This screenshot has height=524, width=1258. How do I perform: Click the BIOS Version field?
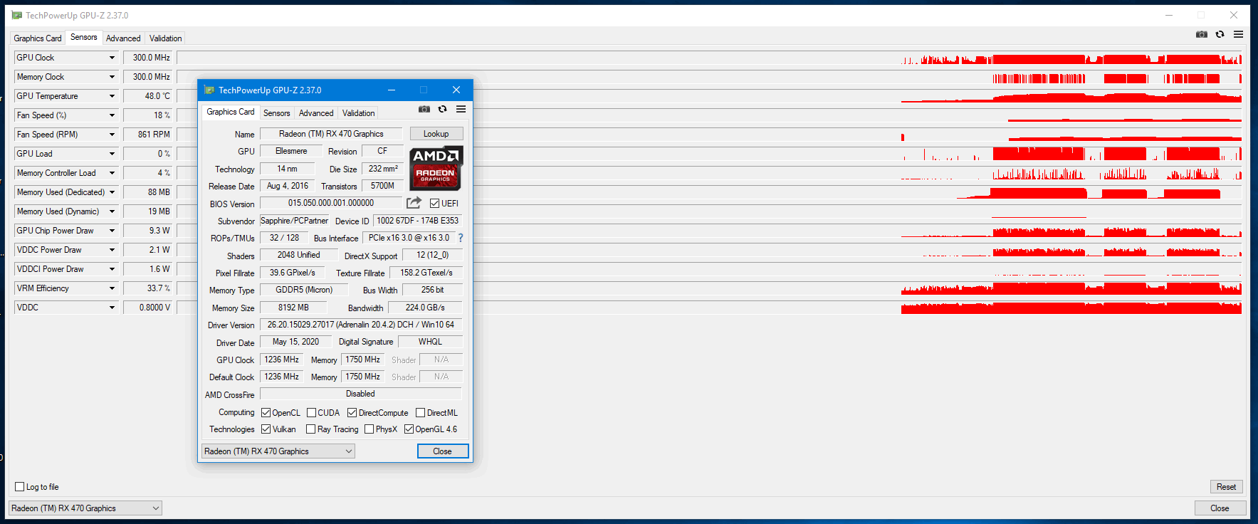(331, 203)
